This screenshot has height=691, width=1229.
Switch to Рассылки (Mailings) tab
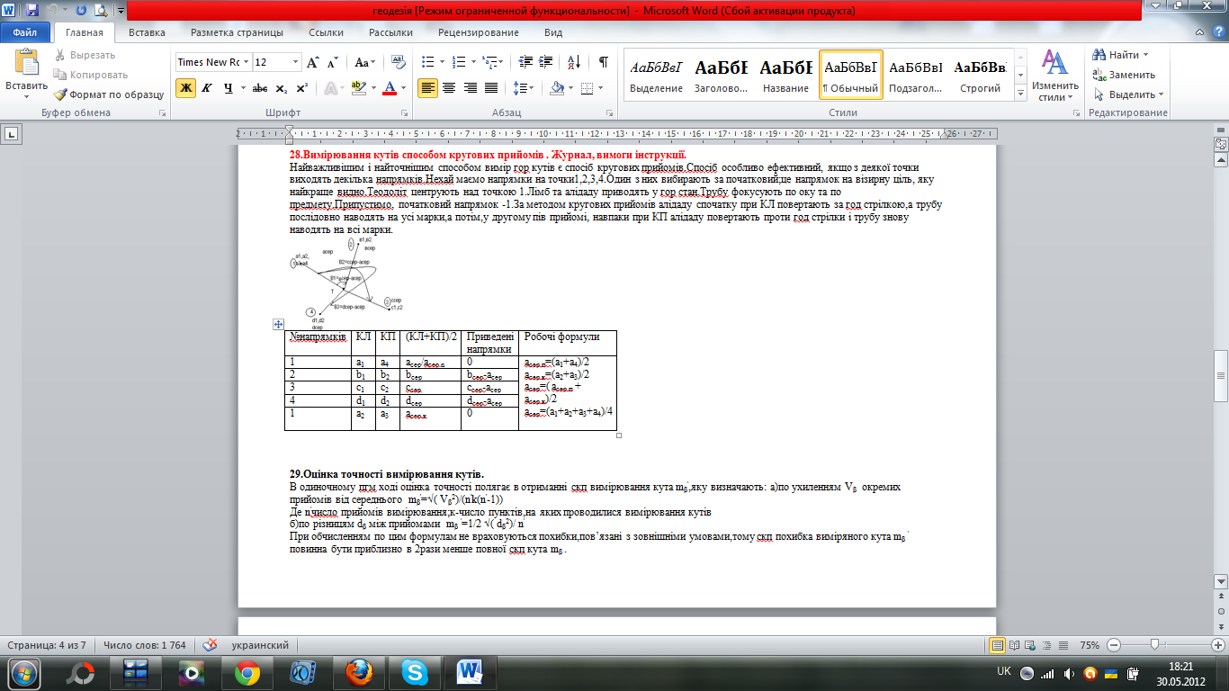(x=390, y=32)
